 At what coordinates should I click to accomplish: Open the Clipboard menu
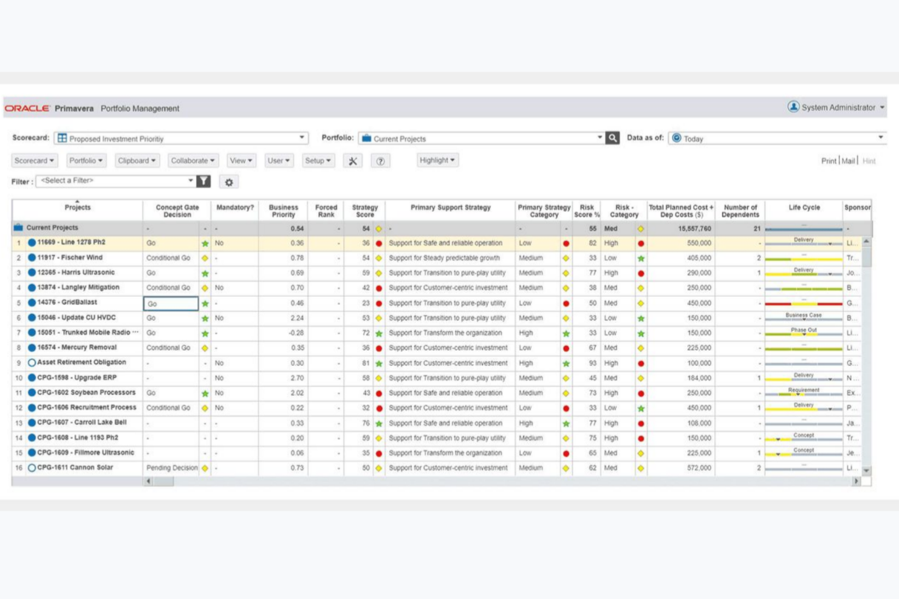click(x=137, y=161)
